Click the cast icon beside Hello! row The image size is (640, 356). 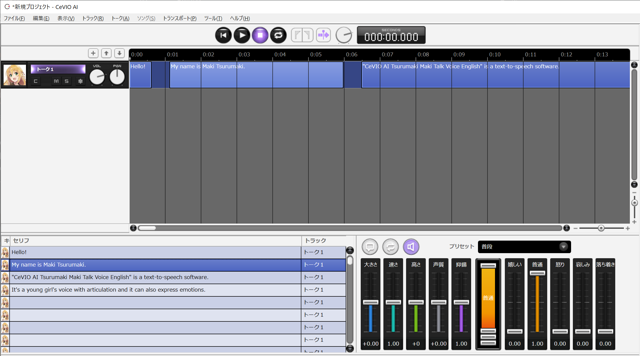coord(5,253)
